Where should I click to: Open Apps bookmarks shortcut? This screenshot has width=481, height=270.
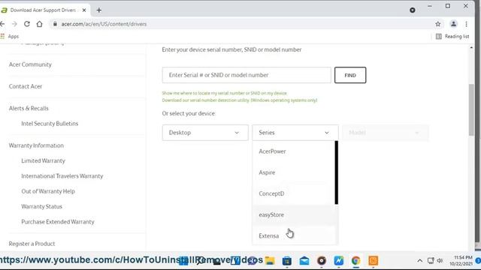(10, 37)
